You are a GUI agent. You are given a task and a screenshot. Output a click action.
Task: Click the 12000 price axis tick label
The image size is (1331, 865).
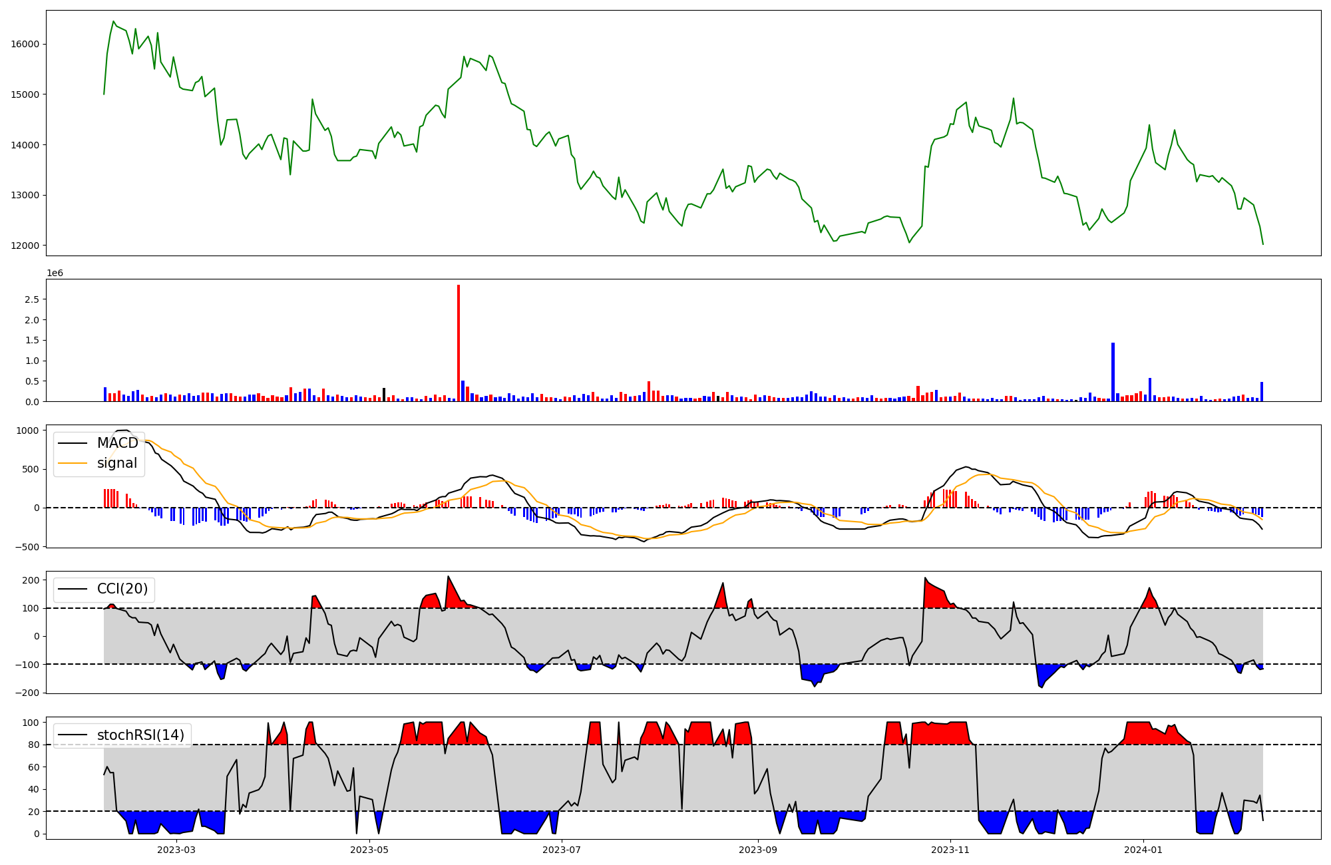click(x=26, y=246)
